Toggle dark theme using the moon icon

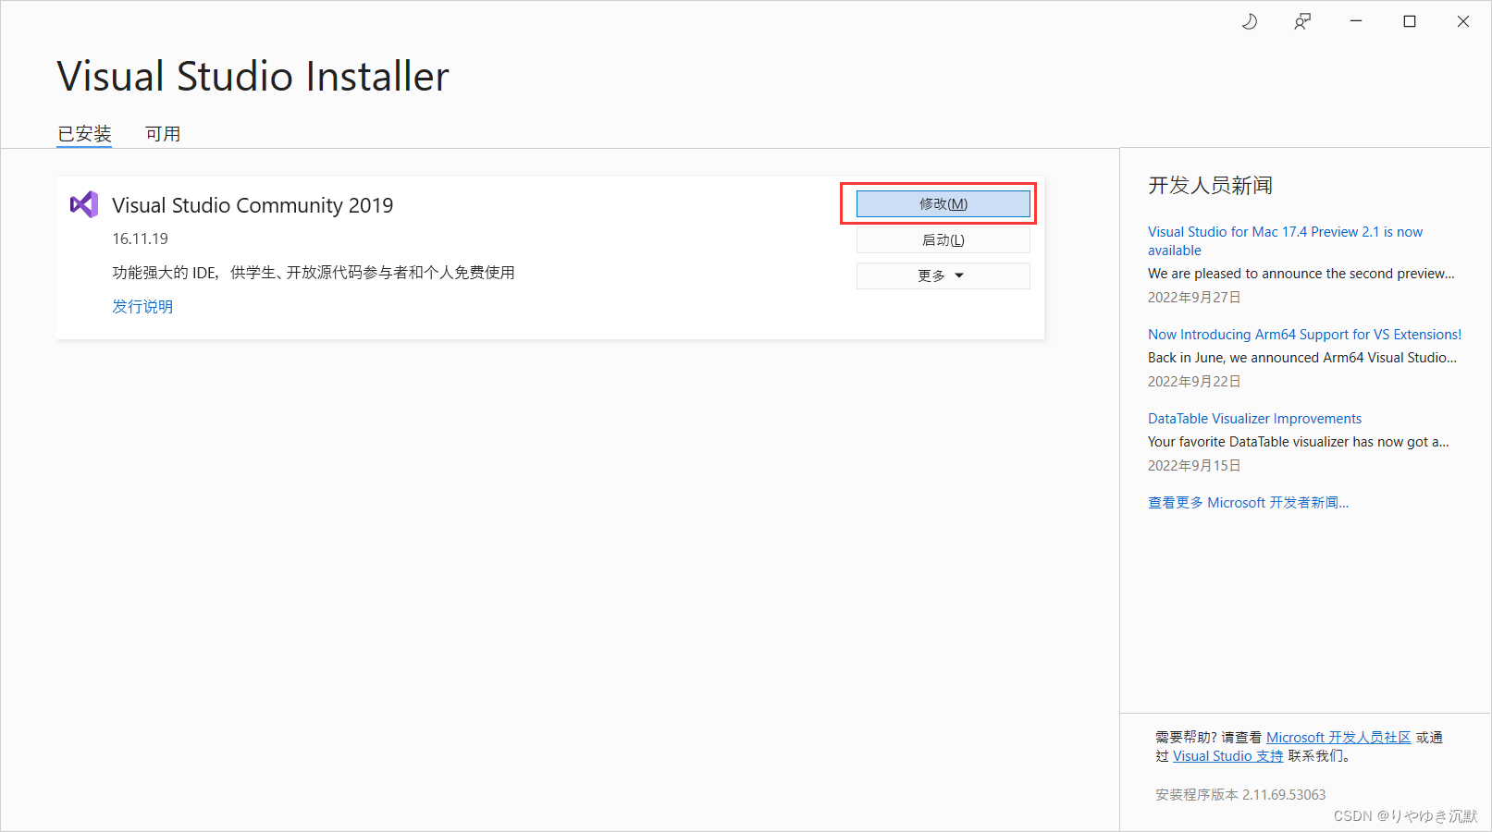(x=1249, y=20)
